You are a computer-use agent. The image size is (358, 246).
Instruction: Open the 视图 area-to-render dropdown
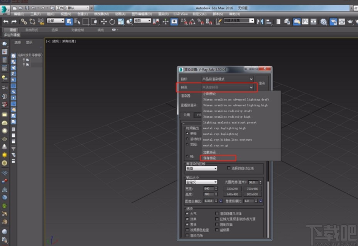[x=215, y=168]
